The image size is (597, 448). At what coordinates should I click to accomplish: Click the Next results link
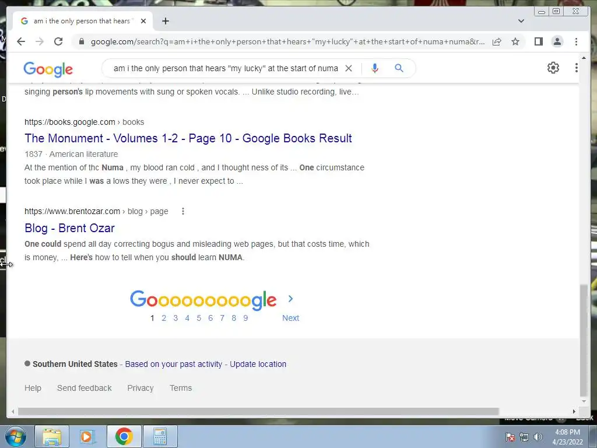pos(290,318)
